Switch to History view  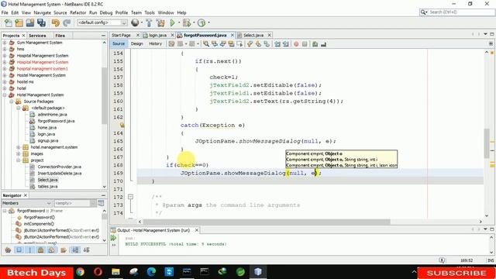155,44
